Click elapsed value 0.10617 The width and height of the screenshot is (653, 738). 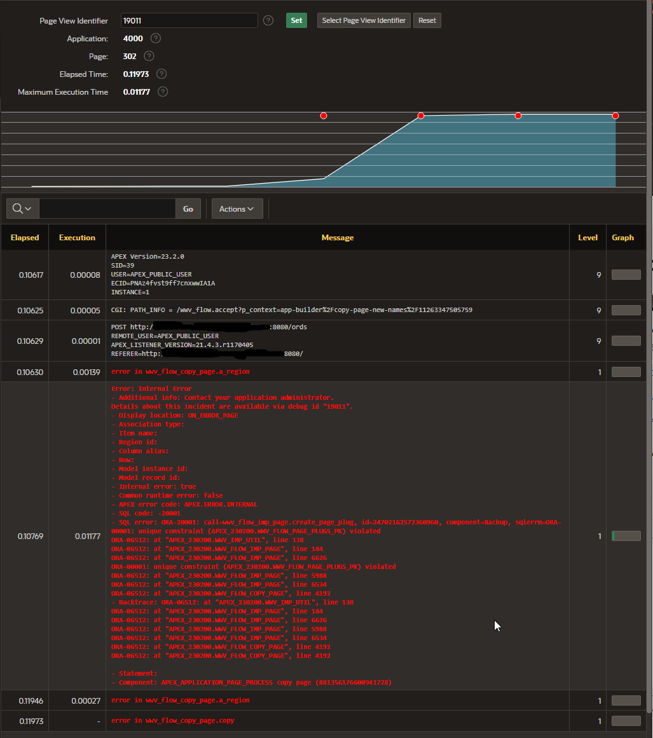[31, 275]
